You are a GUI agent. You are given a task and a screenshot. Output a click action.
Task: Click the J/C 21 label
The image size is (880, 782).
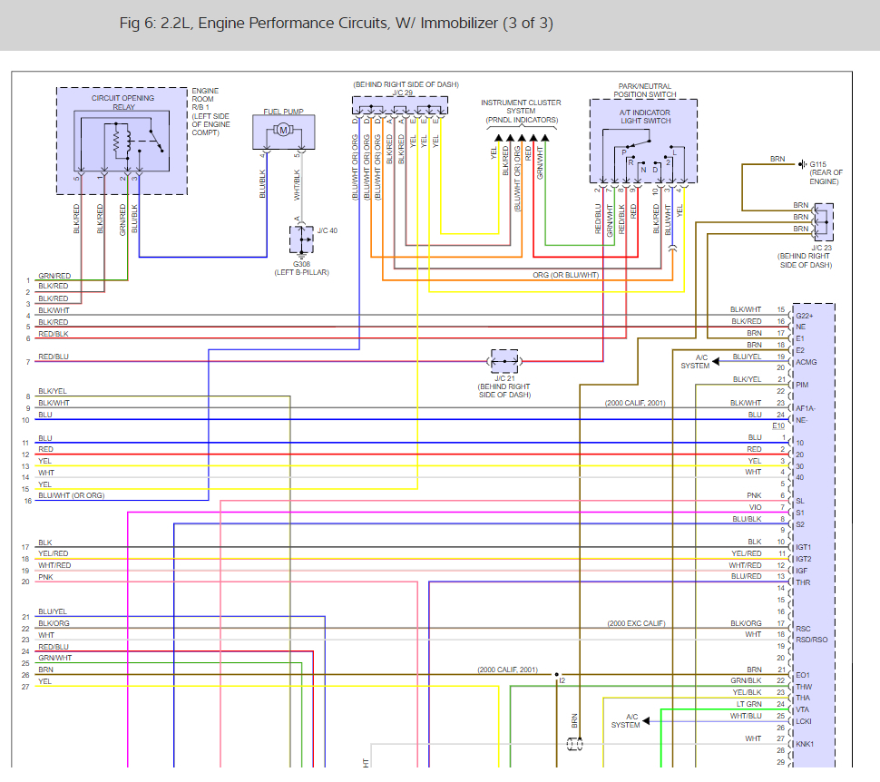coord(504,378)
